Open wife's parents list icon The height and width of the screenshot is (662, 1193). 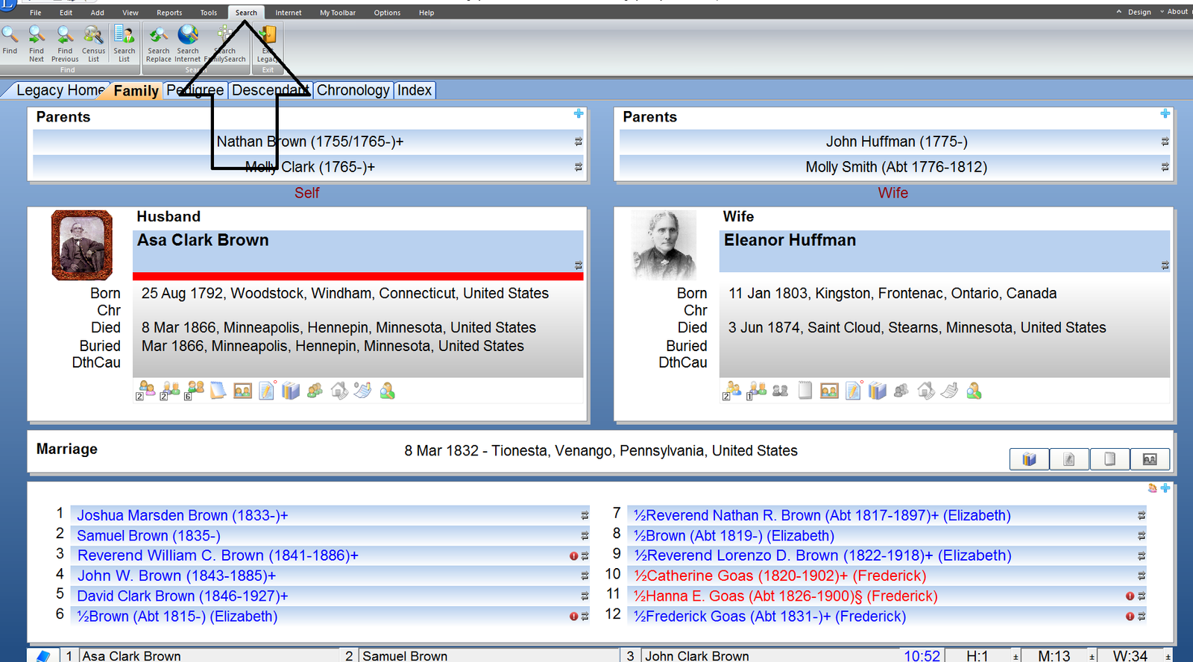click(757, 391)
